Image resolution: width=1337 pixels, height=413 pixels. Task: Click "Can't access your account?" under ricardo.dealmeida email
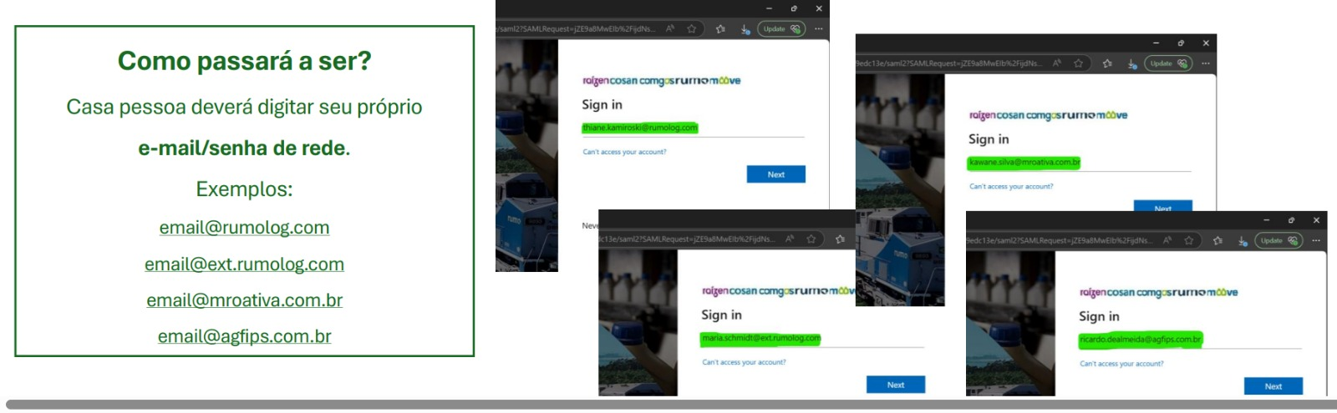click(1121, 364)
